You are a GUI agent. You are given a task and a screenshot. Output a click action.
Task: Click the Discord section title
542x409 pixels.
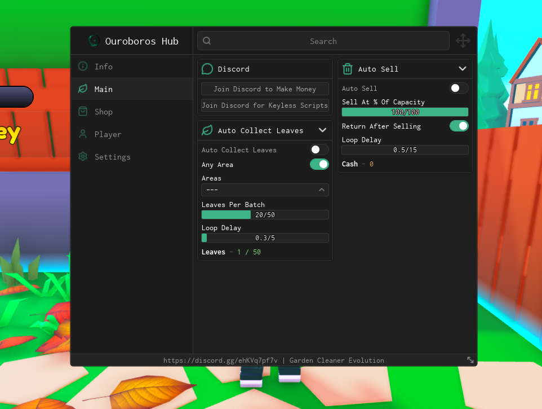[x=233, y=69]
